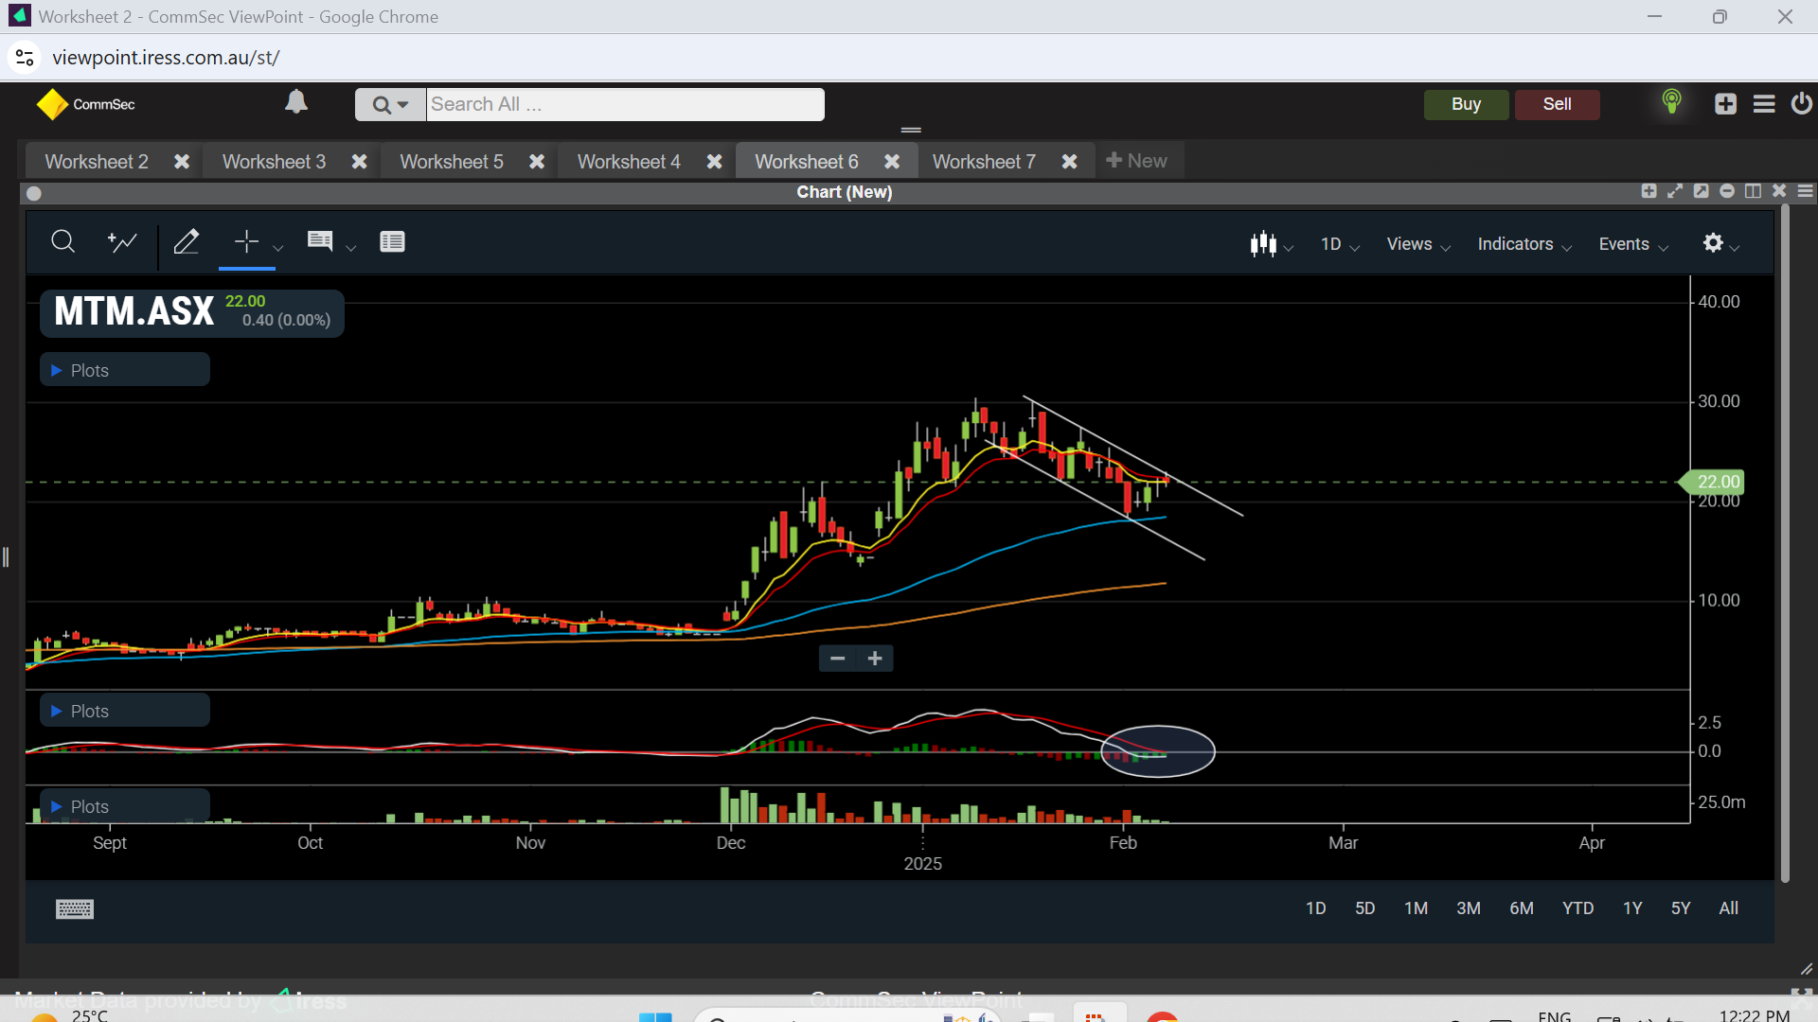The height and width of the screenshot is (1022, 1818).
Task: Add a New worksheet
Action: [x=1137, y=161]
